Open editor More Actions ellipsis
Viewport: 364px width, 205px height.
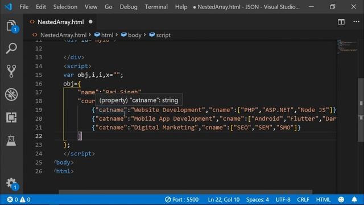(x=356, y=22)
